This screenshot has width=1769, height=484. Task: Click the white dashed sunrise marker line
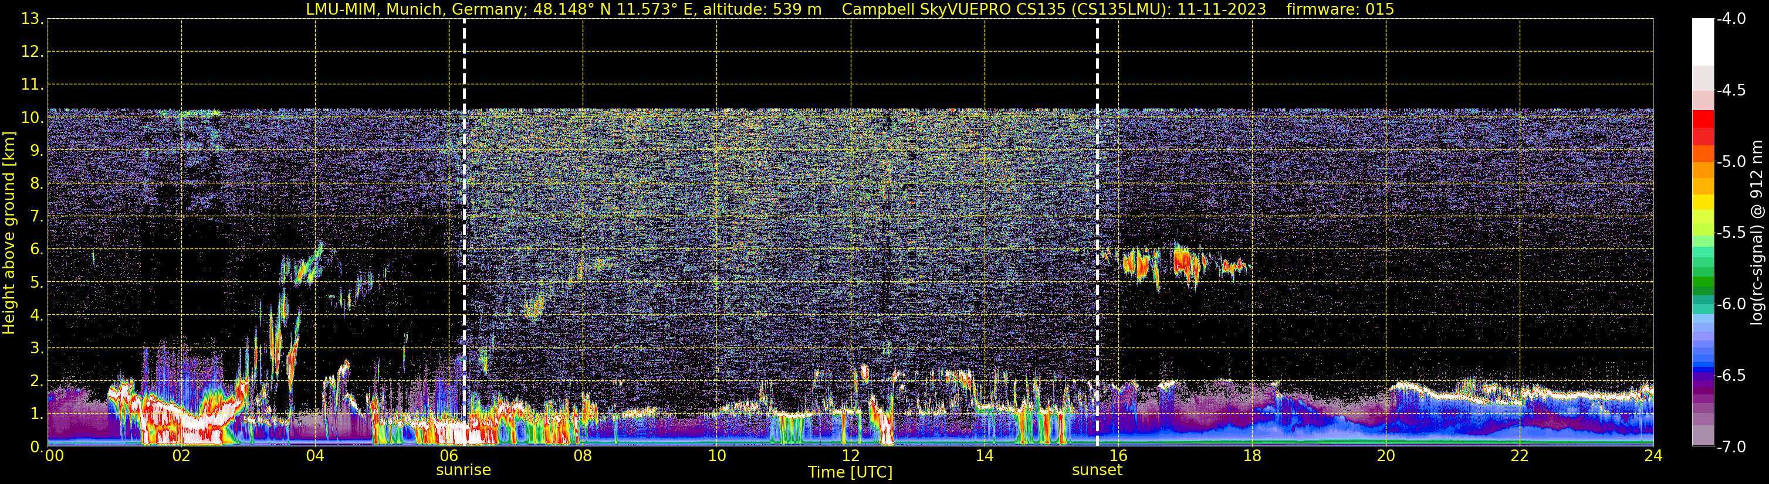464,233
